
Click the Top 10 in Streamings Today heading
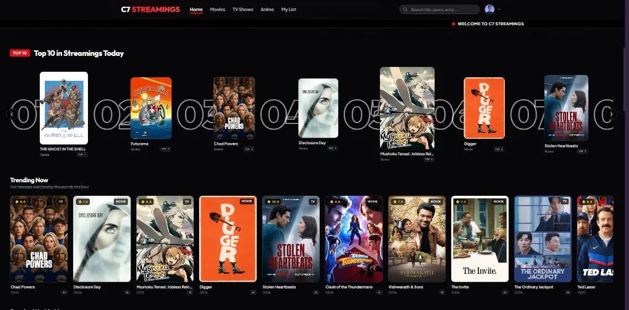79,53
